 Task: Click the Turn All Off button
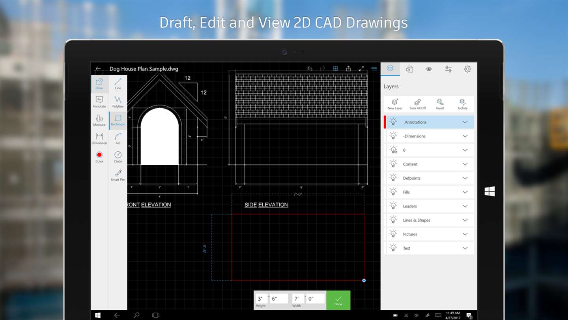pos(417,104)
